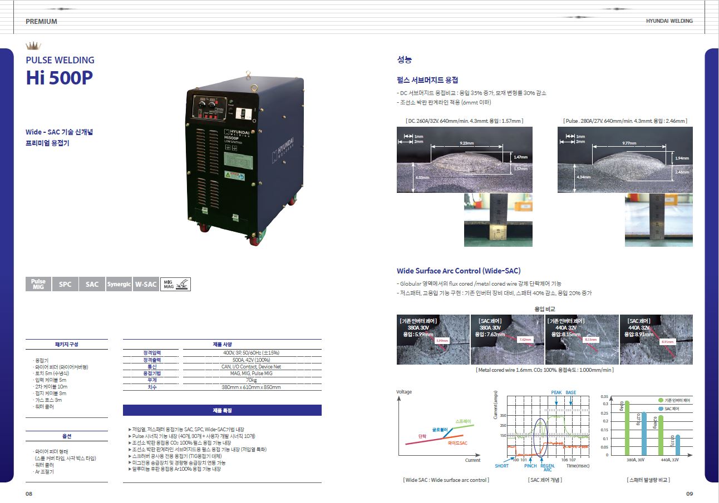Click the PREMIUM header label
719x503 pixels.
[41, 21]
